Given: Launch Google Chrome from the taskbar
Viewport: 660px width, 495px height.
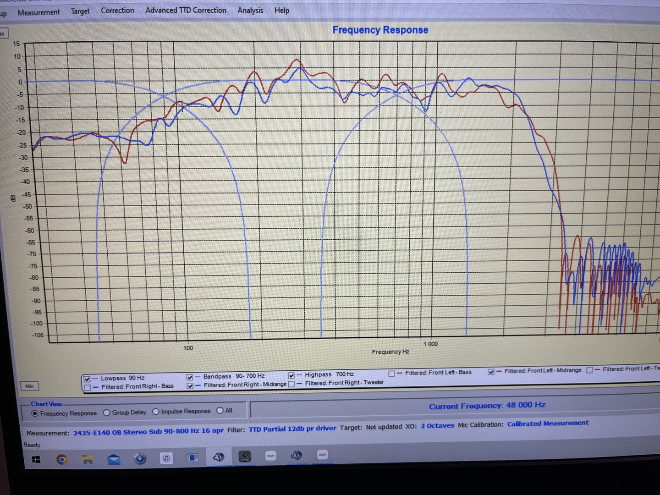Looking at the screenshot, I should (61, 459).
